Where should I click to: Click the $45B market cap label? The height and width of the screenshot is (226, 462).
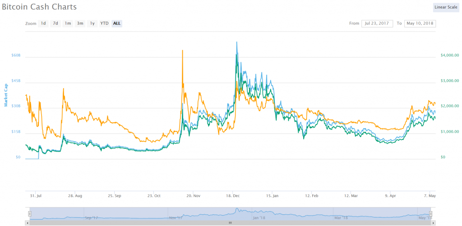pyautogui.click(x=16, y=81)
